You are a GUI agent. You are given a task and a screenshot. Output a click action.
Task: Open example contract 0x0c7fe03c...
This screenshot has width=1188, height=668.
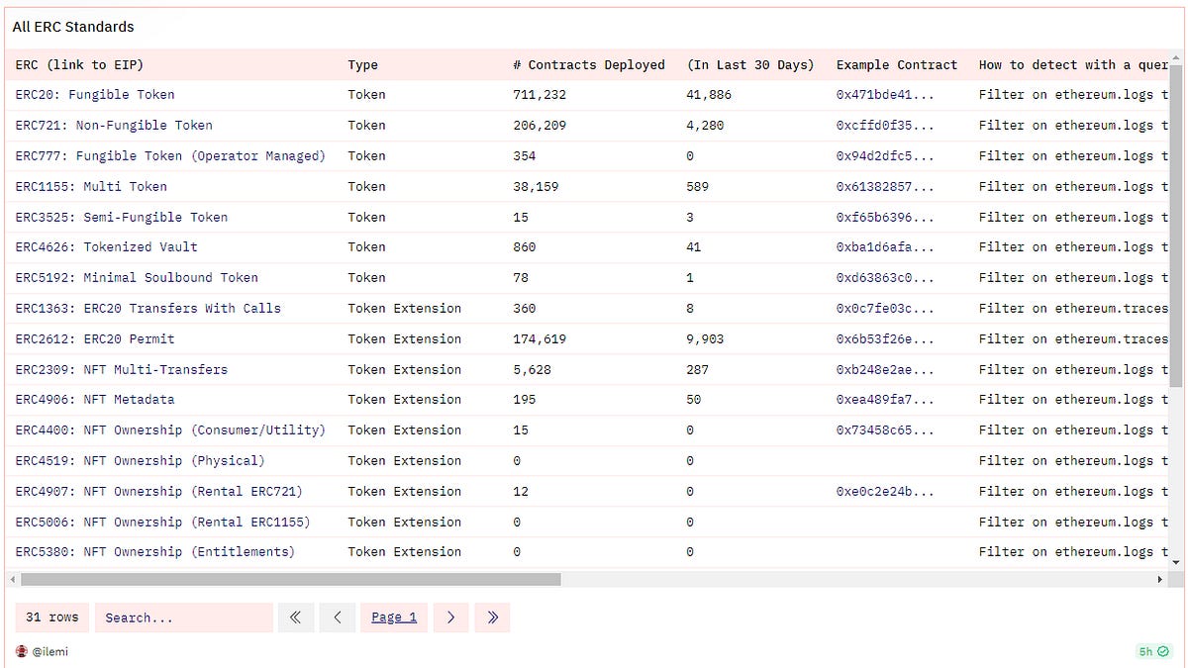click(885, 309)
